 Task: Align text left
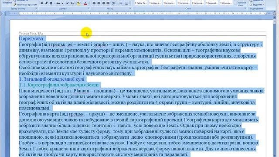pyautogui.click(x=94, y=3)
